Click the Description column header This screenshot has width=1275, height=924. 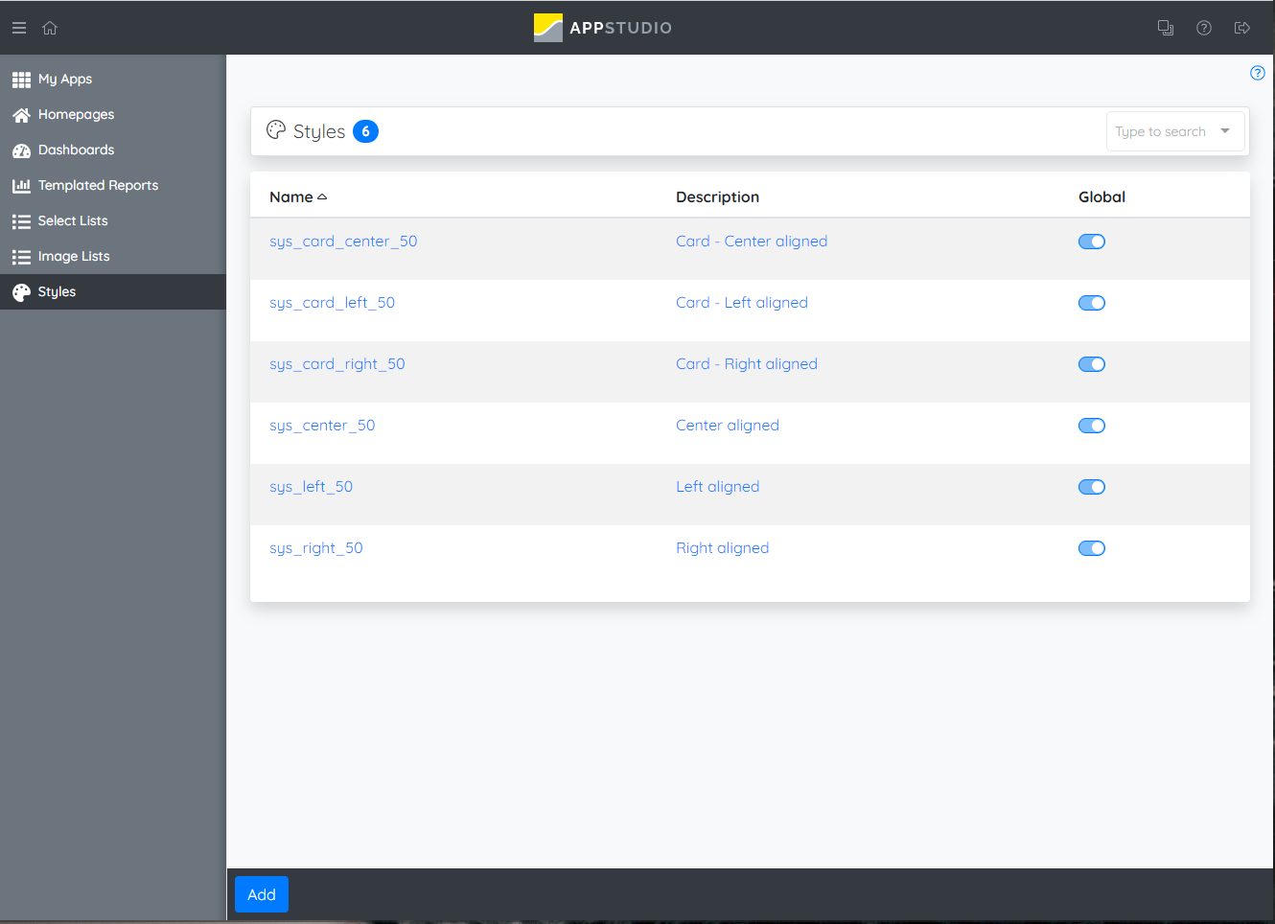[717, 197]
